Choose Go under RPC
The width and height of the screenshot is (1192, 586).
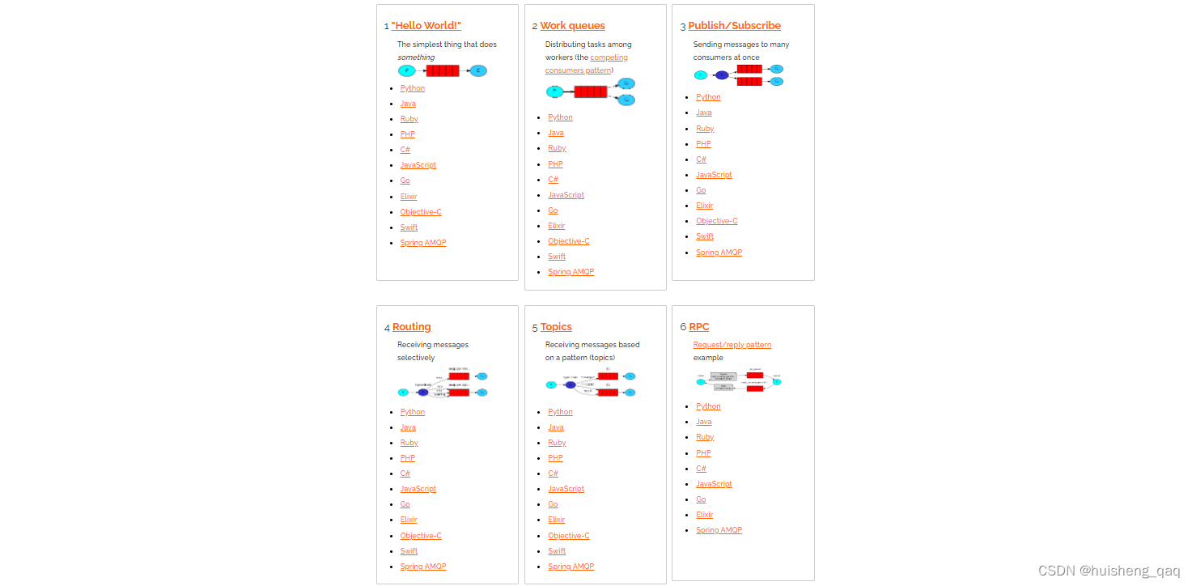(701, 499)
